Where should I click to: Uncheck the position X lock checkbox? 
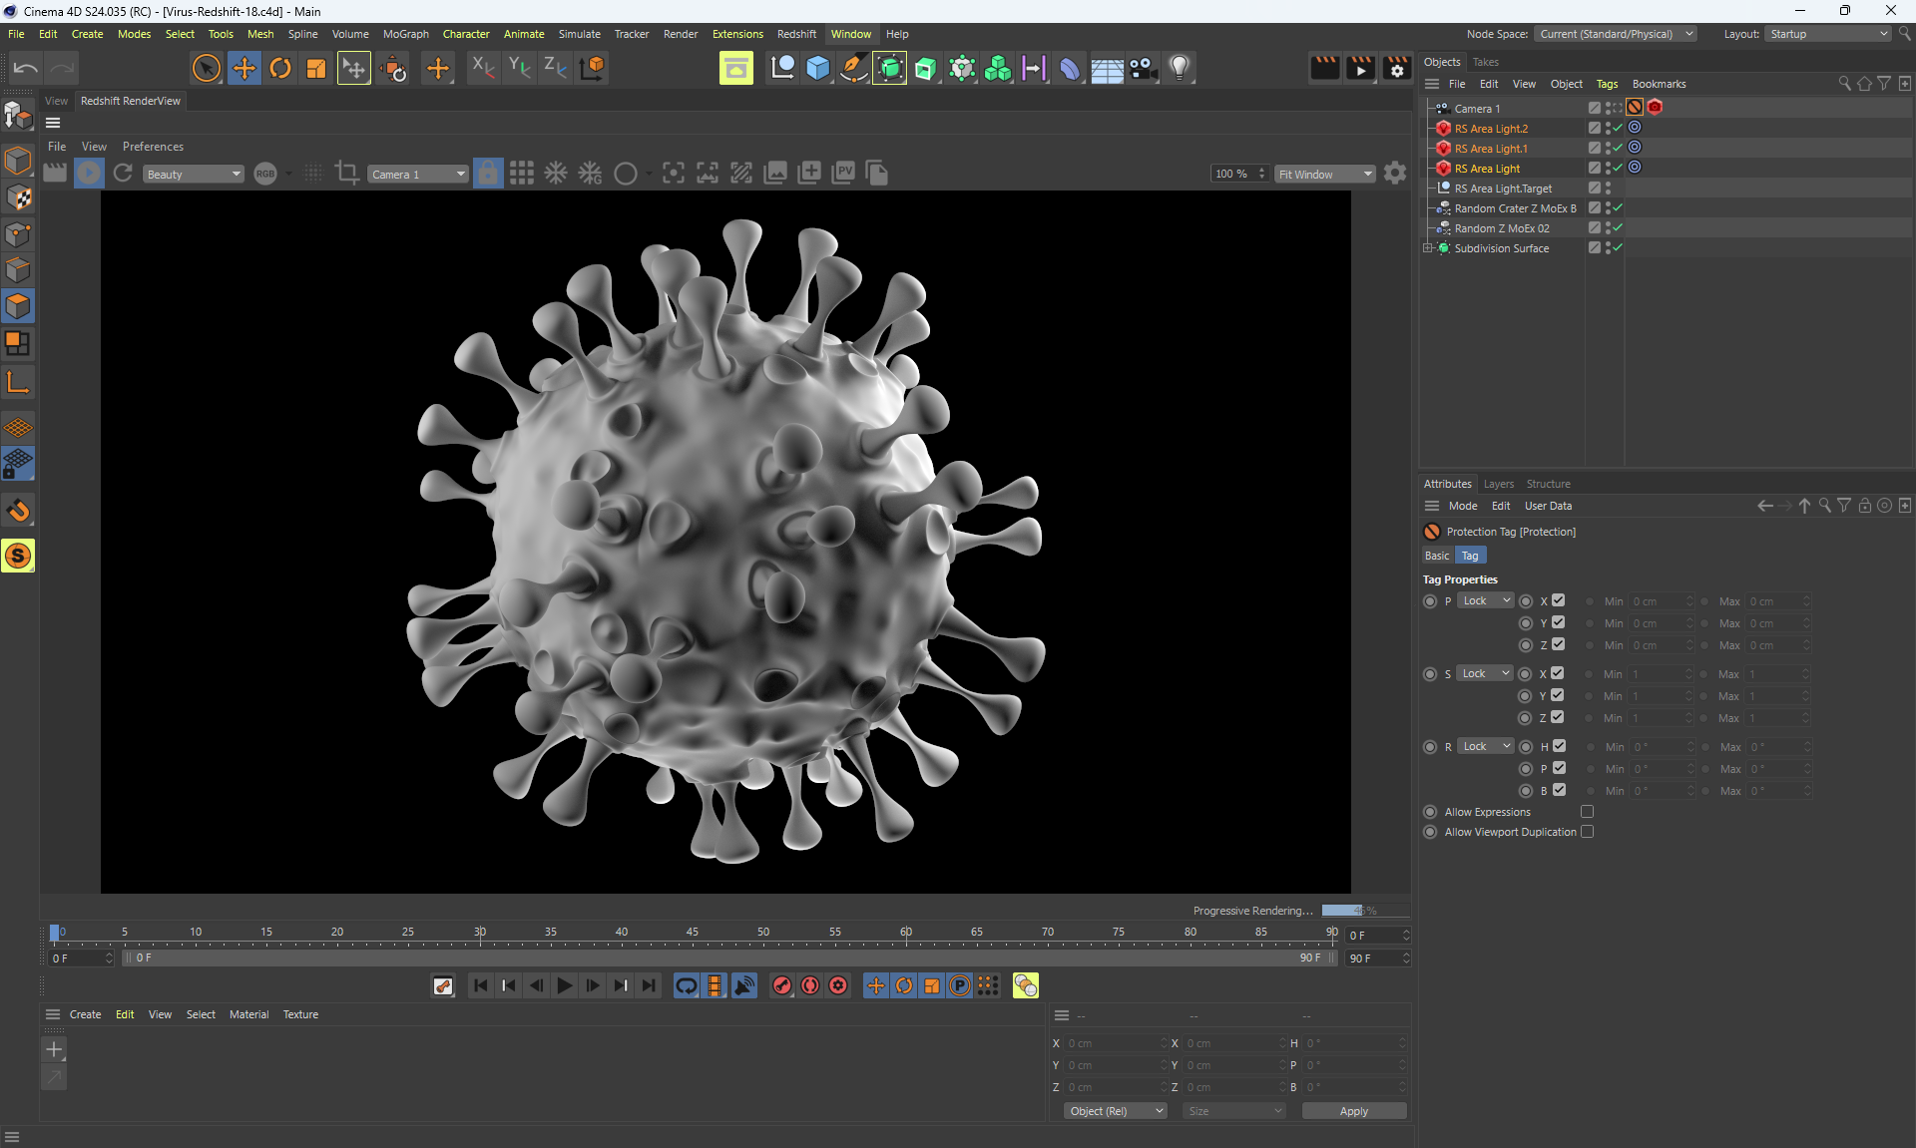pos(1558,600)
